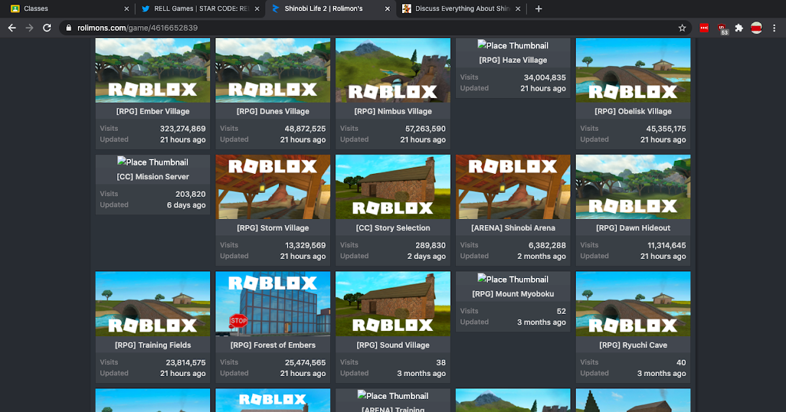Click the [CC] Mission Server title

point(153,177)
